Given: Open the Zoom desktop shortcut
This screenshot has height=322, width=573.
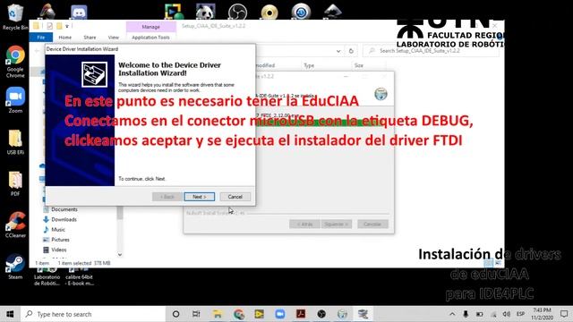Looking at the screenshot, I should (x=15, y=100).
